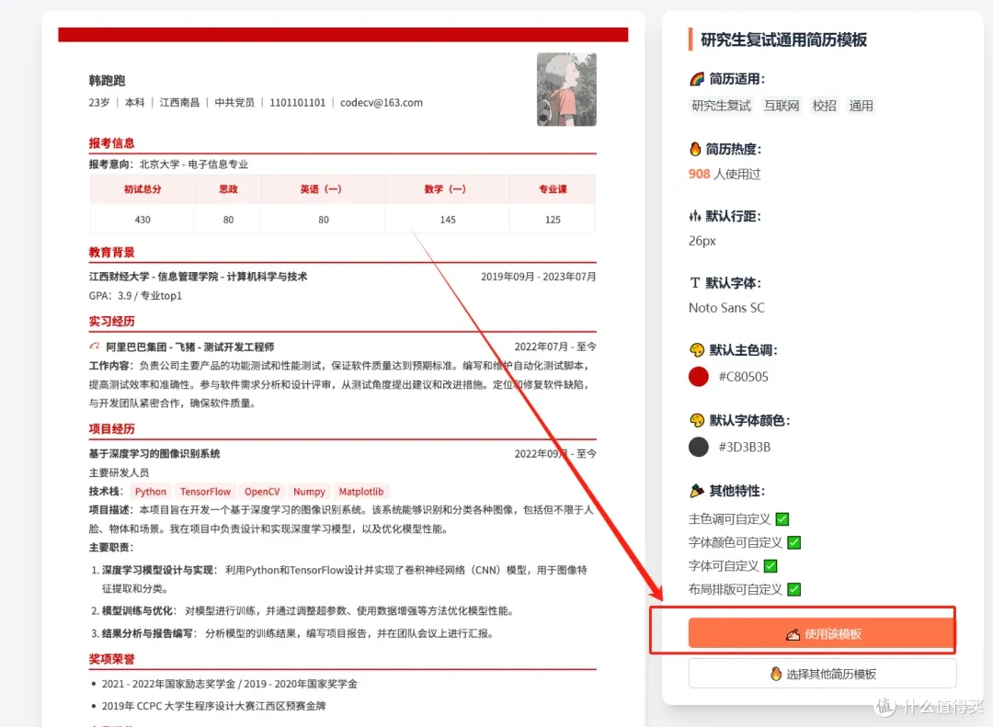Click the TensorFlow tech stack tag

[205, 492]
